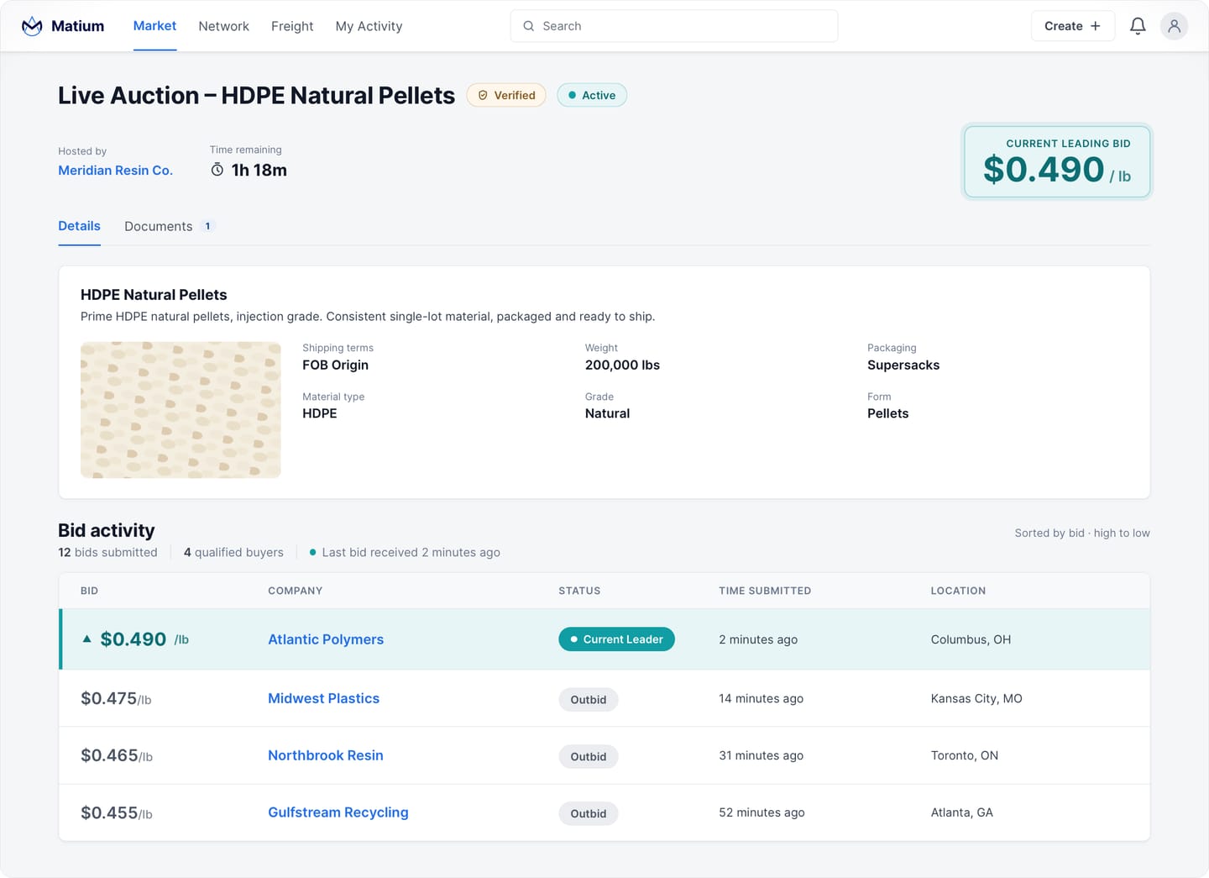Open Atlantic Polymers company link
Image resolution: width=1209 pixels, height=878 pixels.
click(326, 639)
